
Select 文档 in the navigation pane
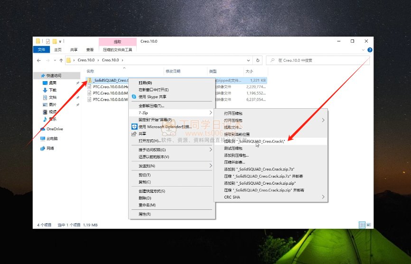pos(53,97)
